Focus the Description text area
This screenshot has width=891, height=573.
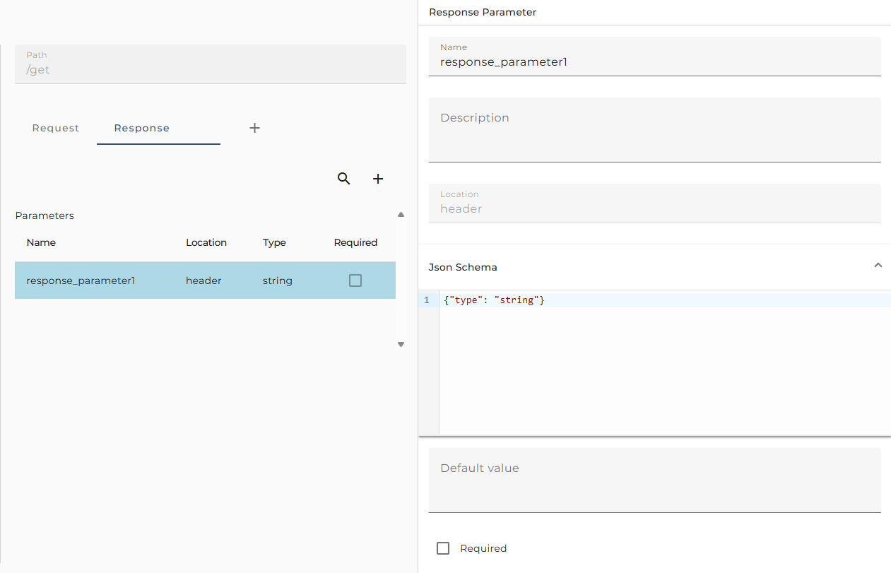pyautogui.click(x=655, y=130)
